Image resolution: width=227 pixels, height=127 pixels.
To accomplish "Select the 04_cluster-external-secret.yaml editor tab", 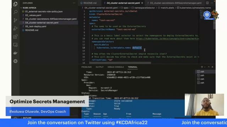I will click(123, 3).
